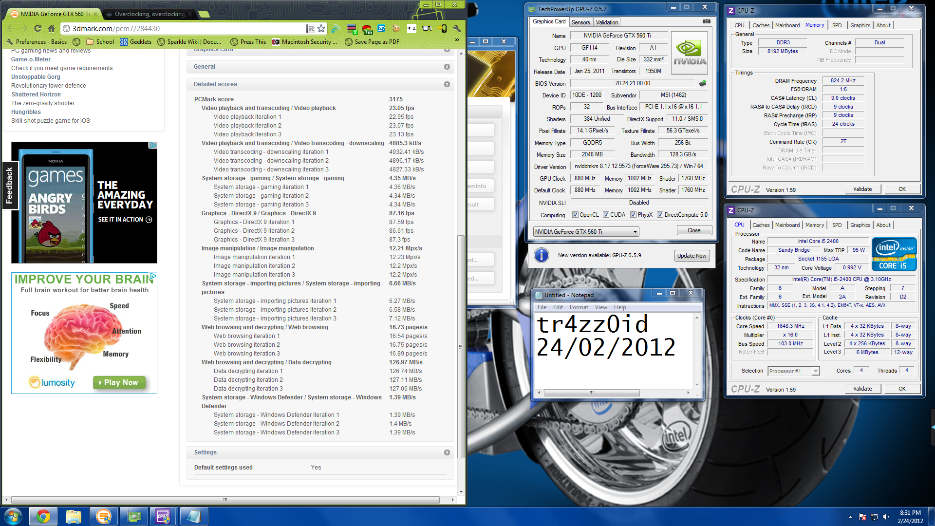935x526 pixels.
Task: Open the Windows Start menu
Action: 13,516
